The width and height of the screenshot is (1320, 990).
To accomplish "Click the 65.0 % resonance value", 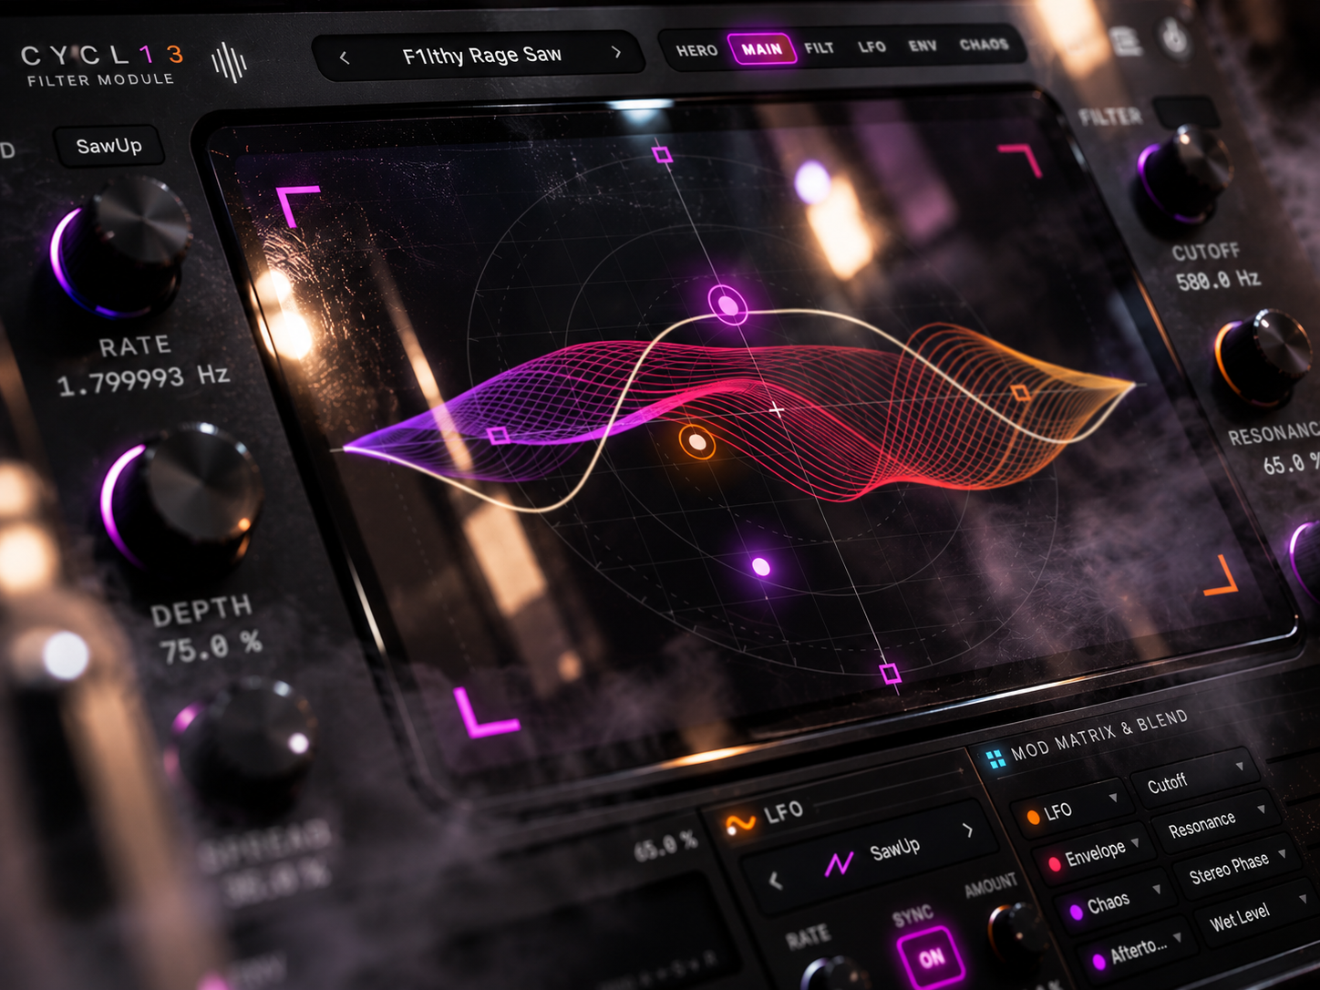I will pos(1292,463).
